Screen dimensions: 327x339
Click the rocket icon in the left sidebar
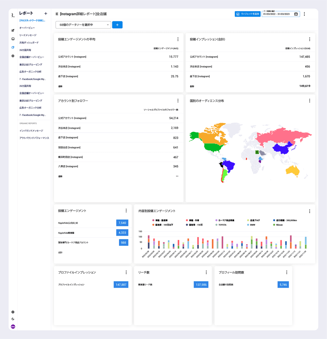[13, 30]
